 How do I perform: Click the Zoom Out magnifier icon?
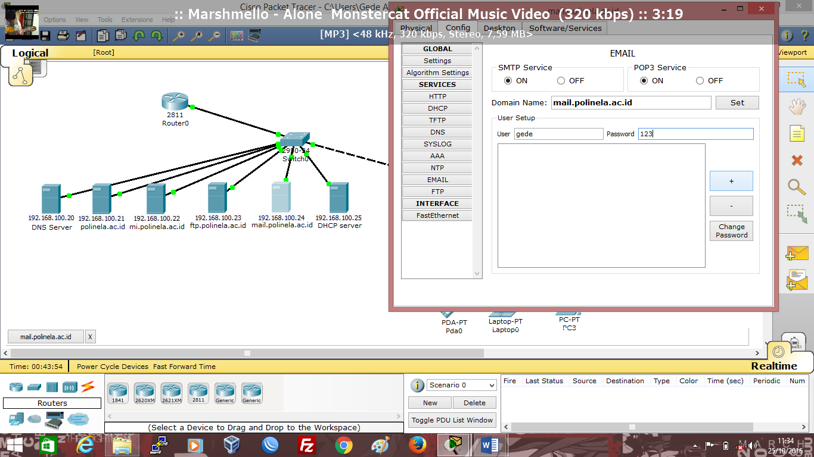[x=214, y=36]
